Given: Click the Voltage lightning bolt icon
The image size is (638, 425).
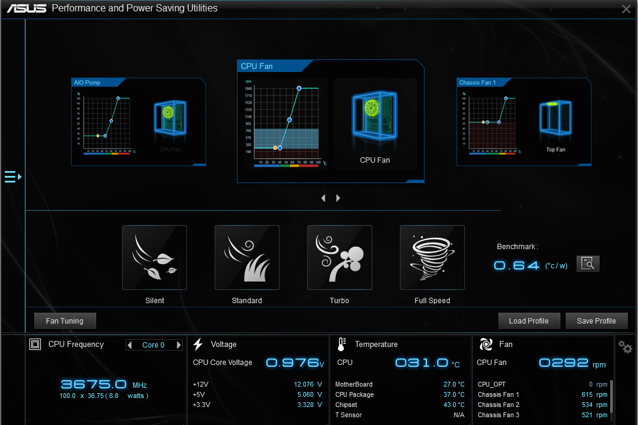Looking at the screenshot, I should 198,344.
